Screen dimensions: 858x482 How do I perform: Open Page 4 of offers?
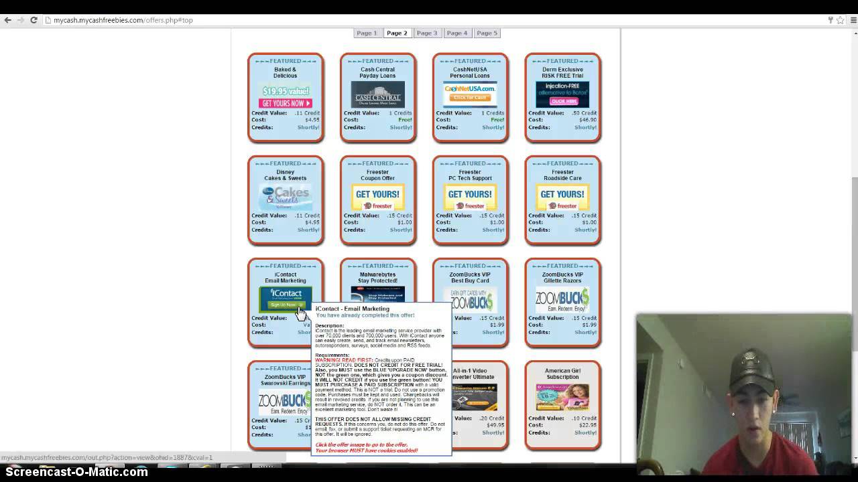(x=457, y=33)
